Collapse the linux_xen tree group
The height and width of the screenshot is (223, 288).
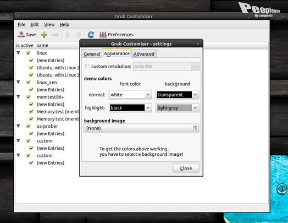point(18,82)
